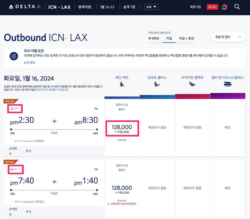
Task: Switch price display to ₩ KRW tab
Action: (x=154, y=38)
